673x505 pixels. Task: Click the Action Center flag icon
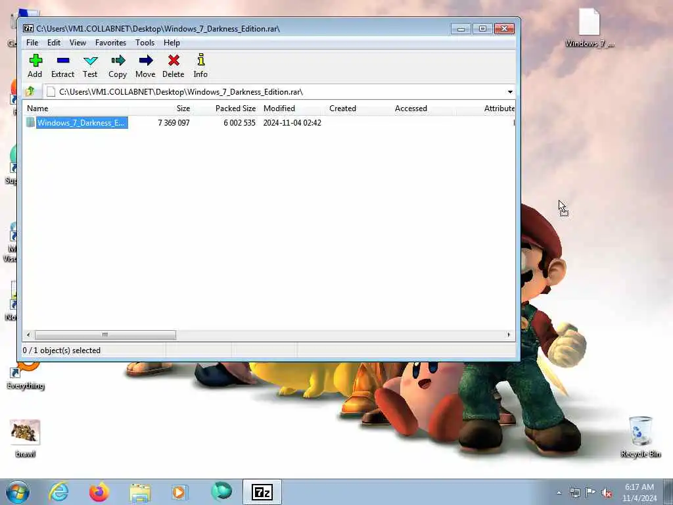[591, 492]
